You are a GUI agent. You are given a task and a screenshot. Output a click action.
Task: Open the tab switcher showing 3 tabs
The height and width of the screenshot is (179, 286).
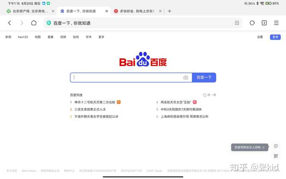[264, 23]
